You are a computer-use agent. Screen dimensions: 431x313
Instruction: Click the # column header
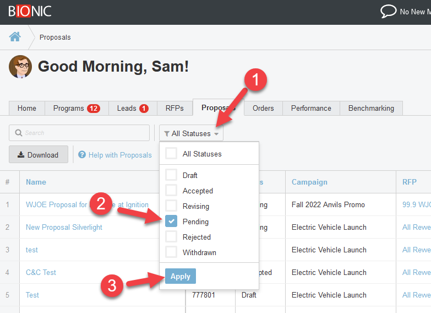7,182
